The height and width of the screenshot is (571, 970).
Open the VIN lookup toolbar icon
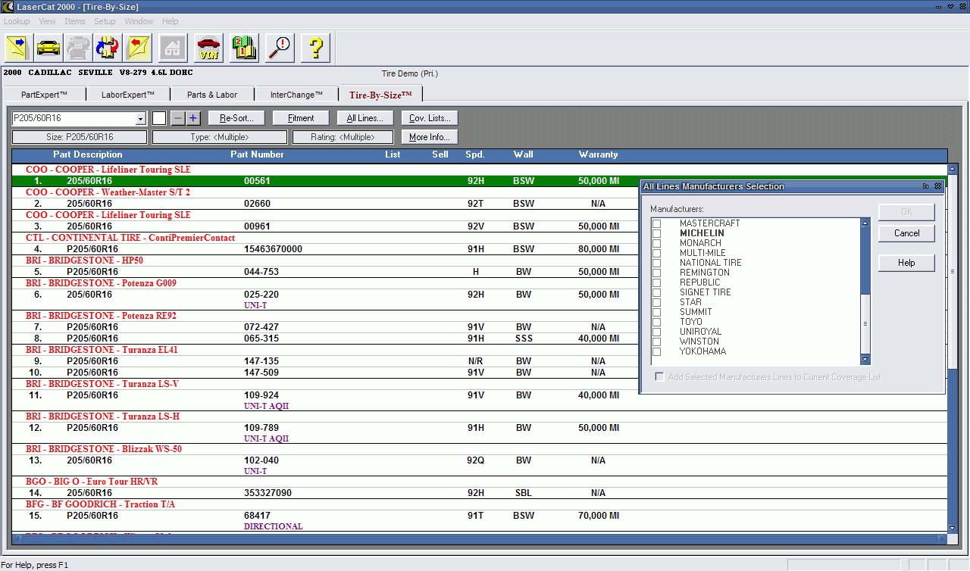208,48
